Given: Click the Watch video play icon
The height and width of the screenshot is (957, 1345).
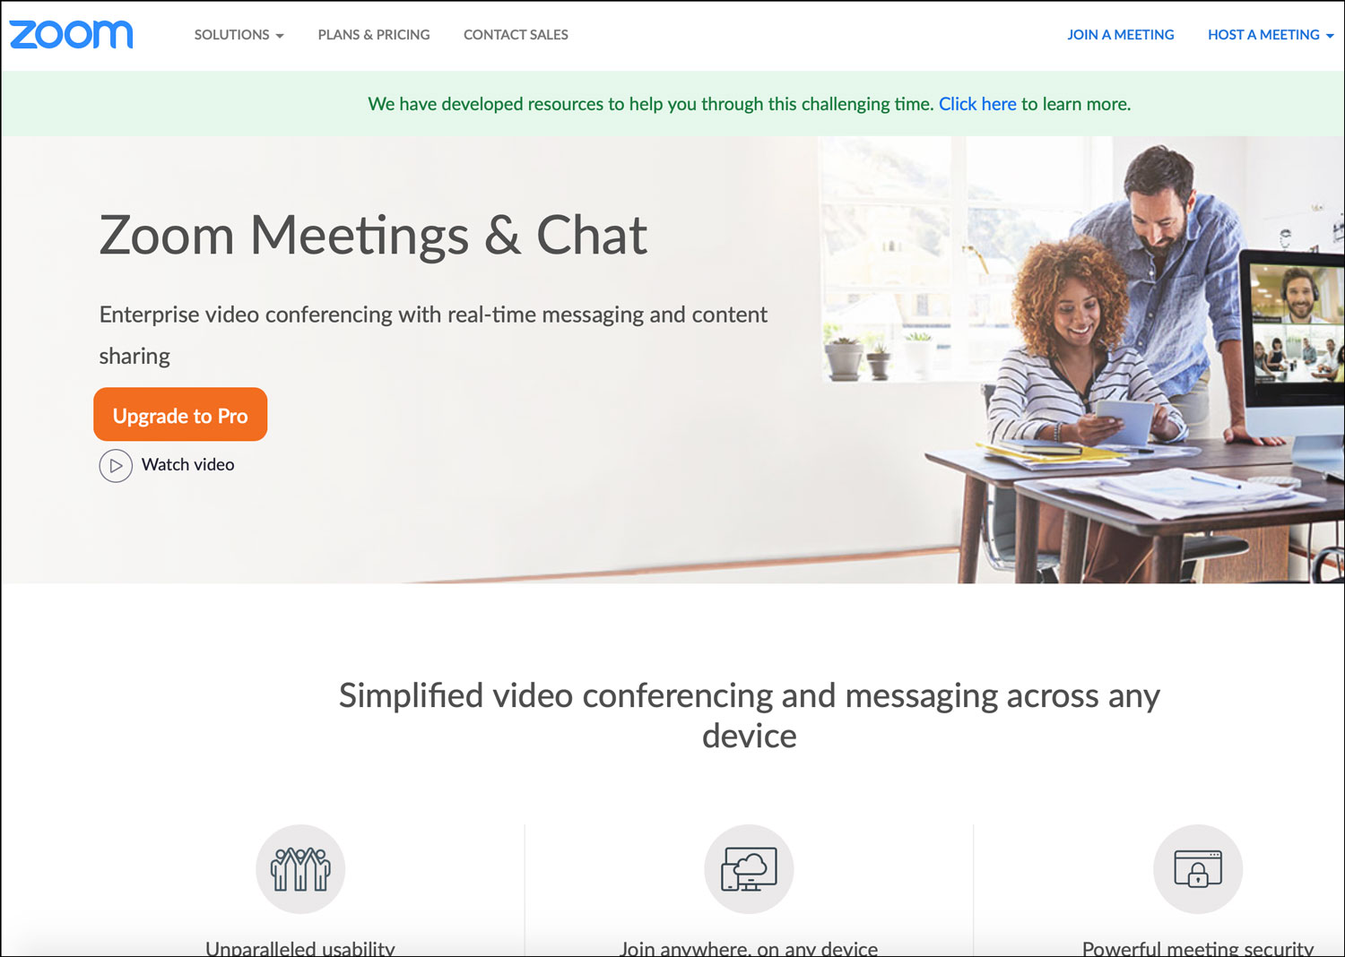Looking at the screenshot, I should pyautogui.click(x=116, y=465).
